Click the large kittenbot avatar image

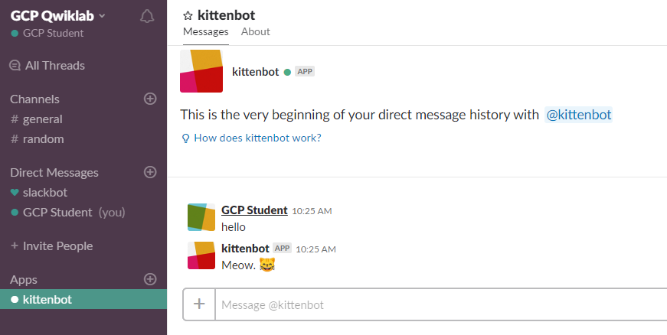[201, 71]
